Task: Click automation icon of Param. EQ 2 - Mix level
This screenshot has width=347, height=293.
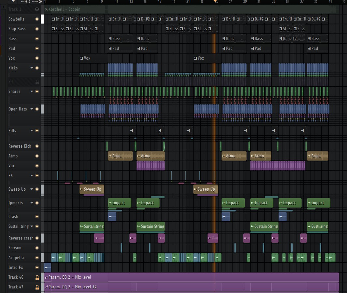Action: point(46,277)
